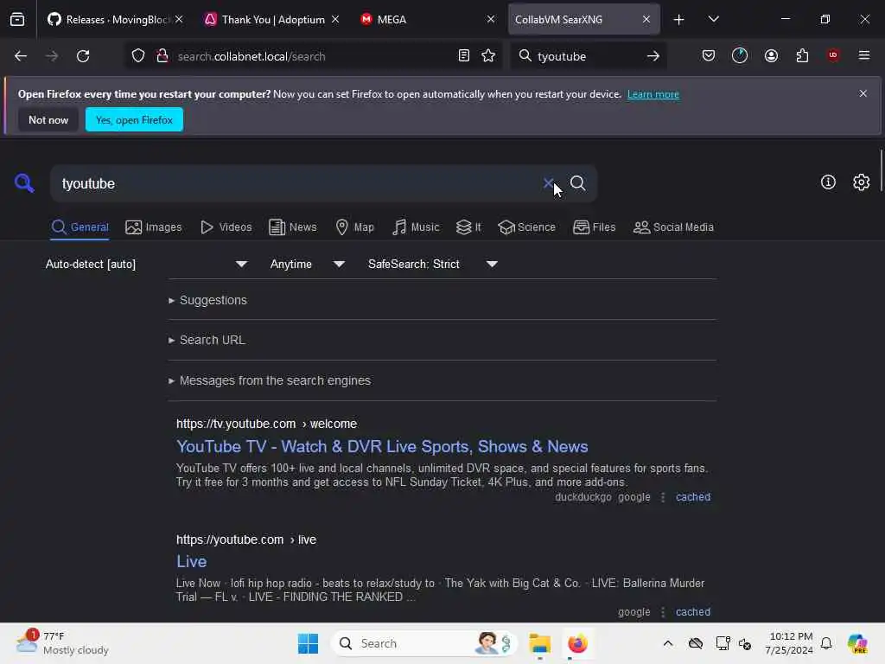Open the Firefox account icon
The image size is (885, 664).
[771, 56]
